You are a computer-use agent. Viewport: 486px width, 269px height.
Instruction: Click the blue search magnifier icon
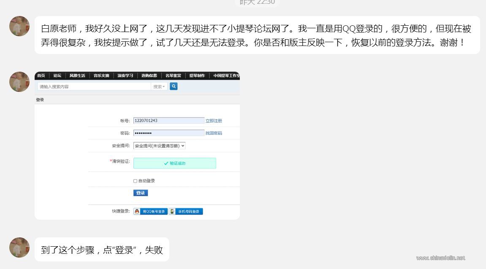(174, 86)
